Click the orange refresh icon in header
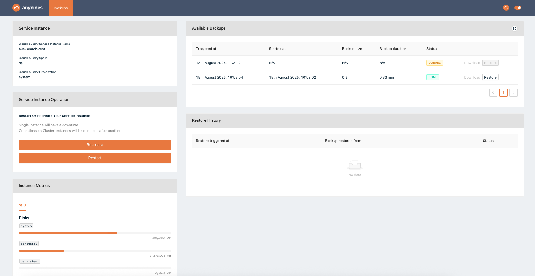Screen dimensions: 535x276 (506, 8)
